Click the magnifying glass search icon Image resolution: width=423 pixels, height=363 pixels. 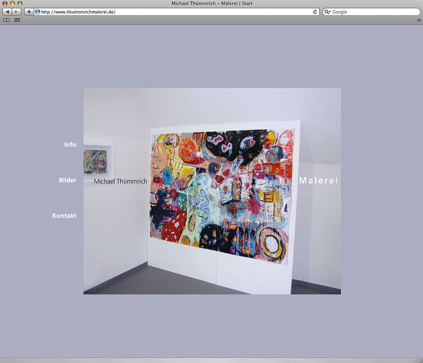(327, 12)
